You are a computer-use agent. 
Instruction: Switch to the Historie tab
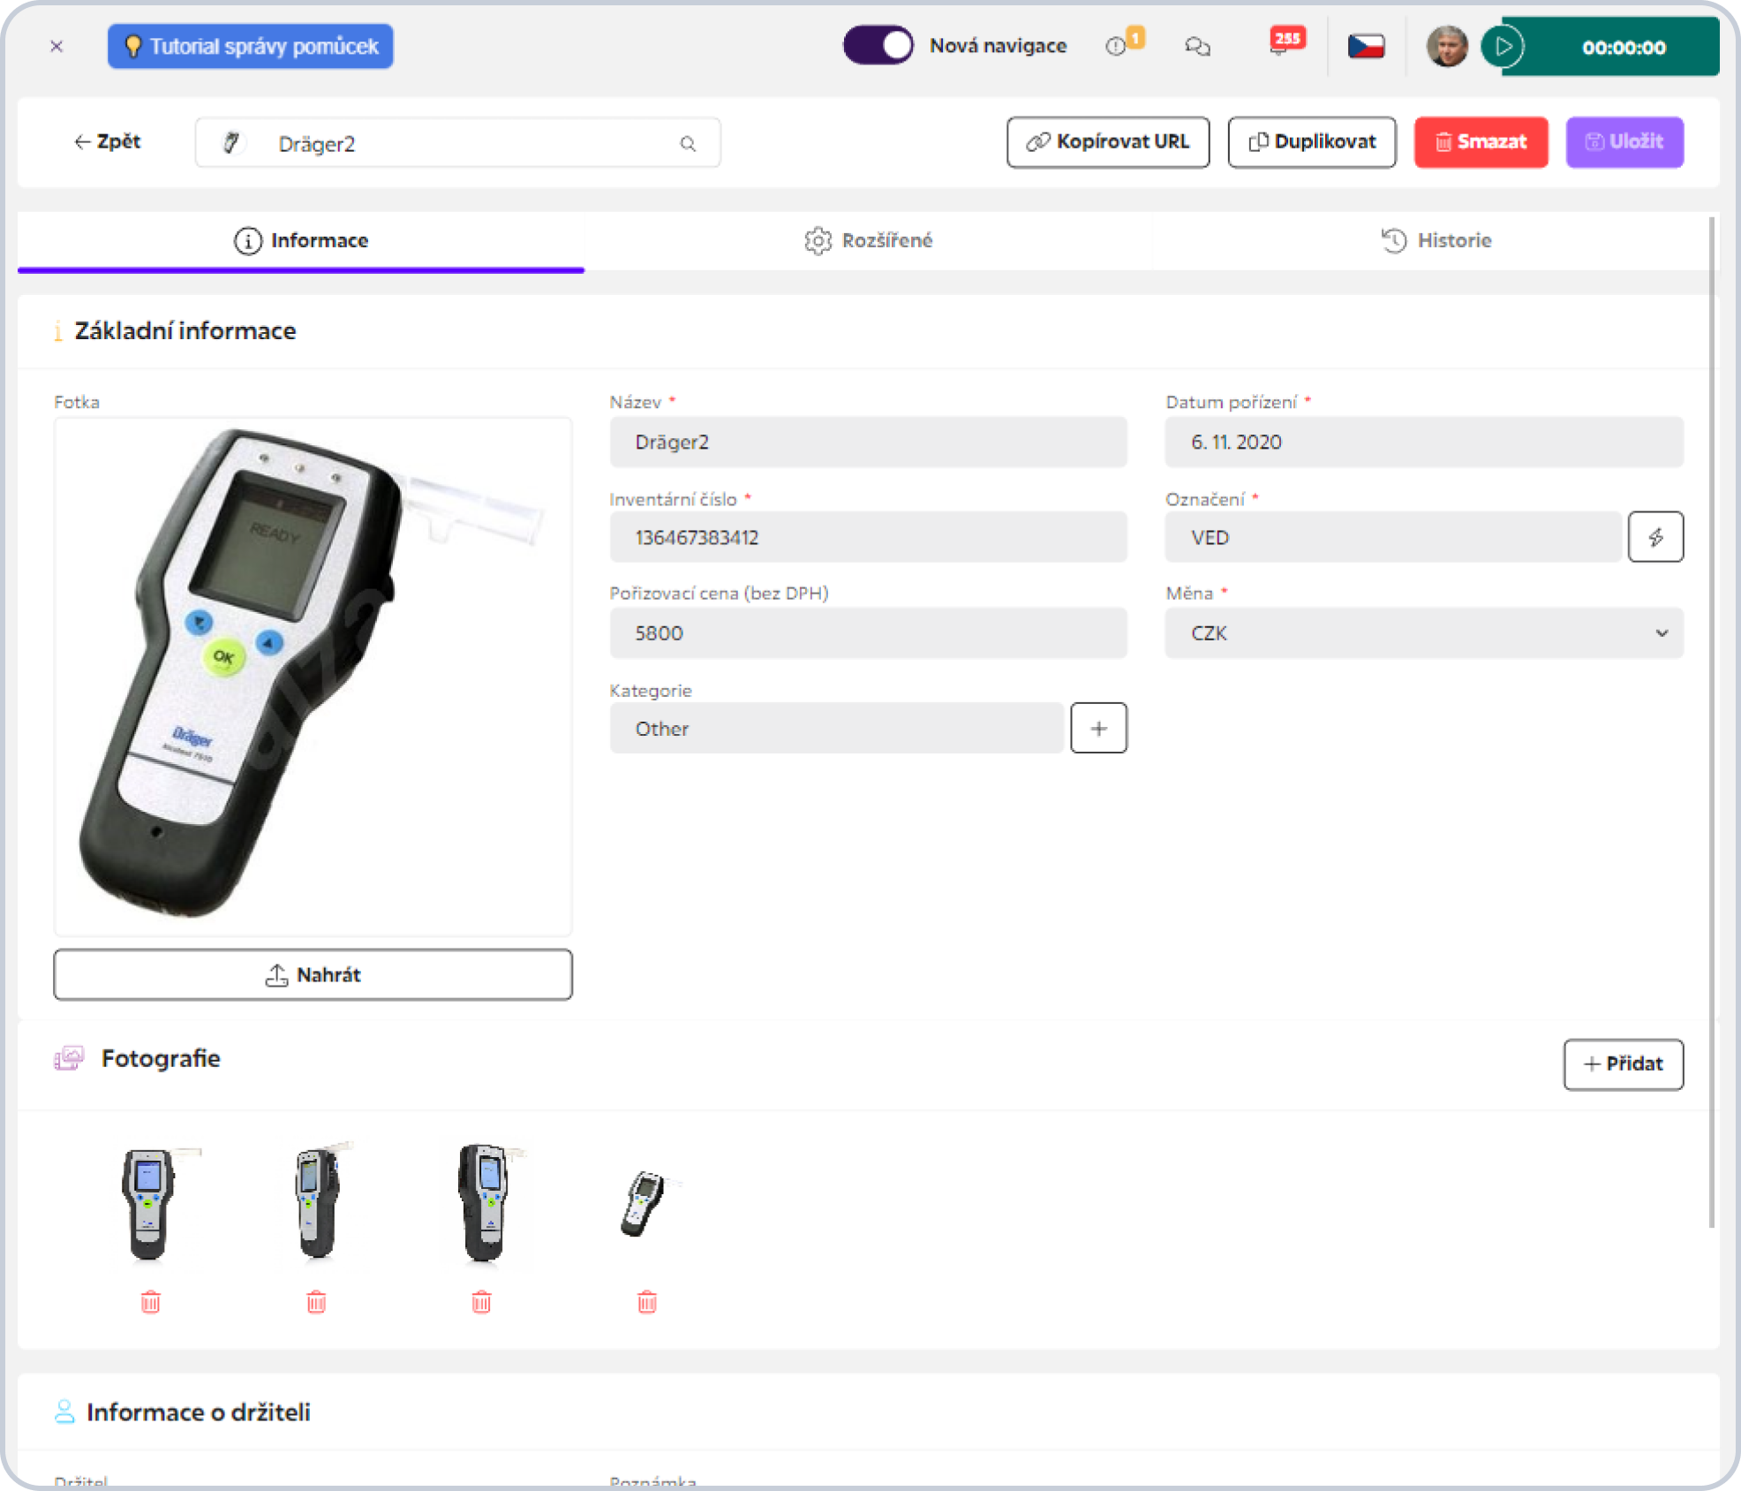click(x=1436, y=240)
